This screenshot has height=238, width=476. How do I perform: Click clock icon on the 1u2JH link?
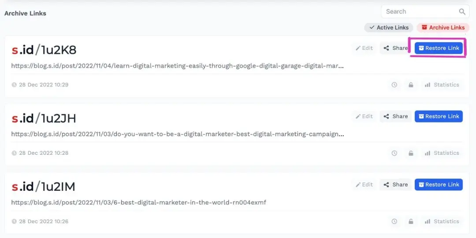tap(394, 153)
